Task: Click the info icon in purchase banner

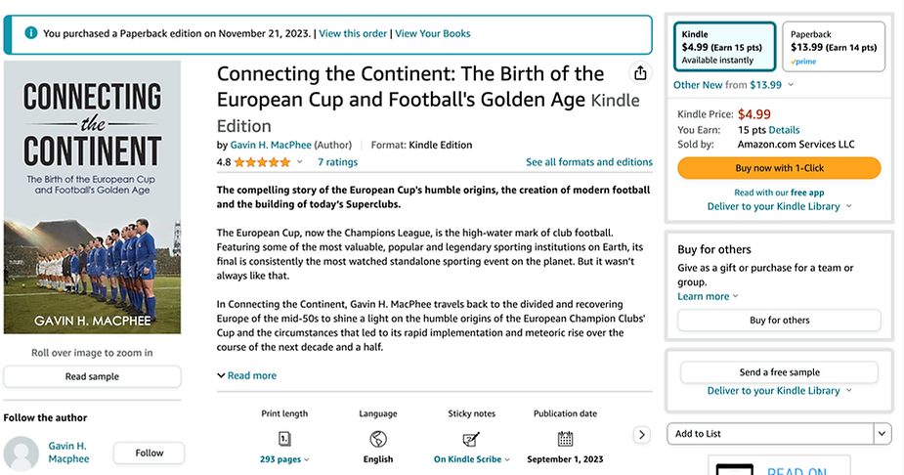Action: pos(30,33)
